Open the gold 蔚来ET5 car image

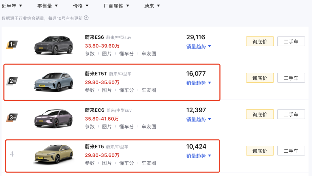click(54, 155)
